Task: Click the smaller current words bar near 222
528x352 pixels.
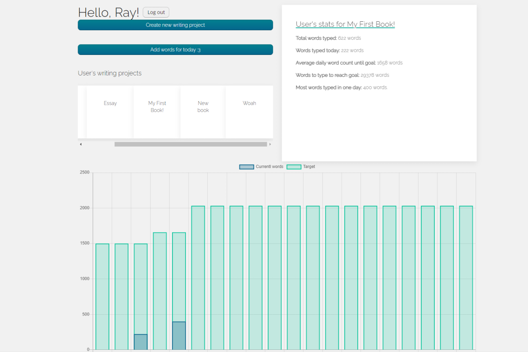Action: point(141,342)
